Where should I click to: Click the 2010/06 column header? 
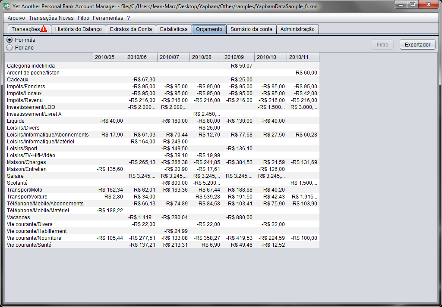[141, 57]
